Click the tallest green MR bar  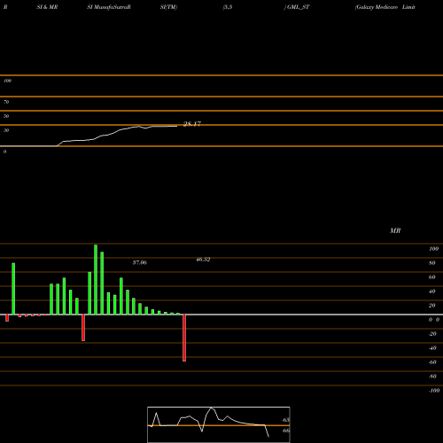pyautogui.click(x=96, y=279)
